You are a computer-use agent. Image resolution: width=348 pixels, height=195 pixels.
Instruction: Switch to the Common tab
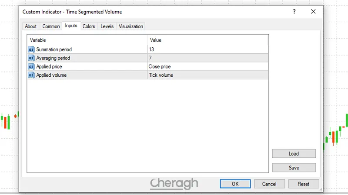51,26
